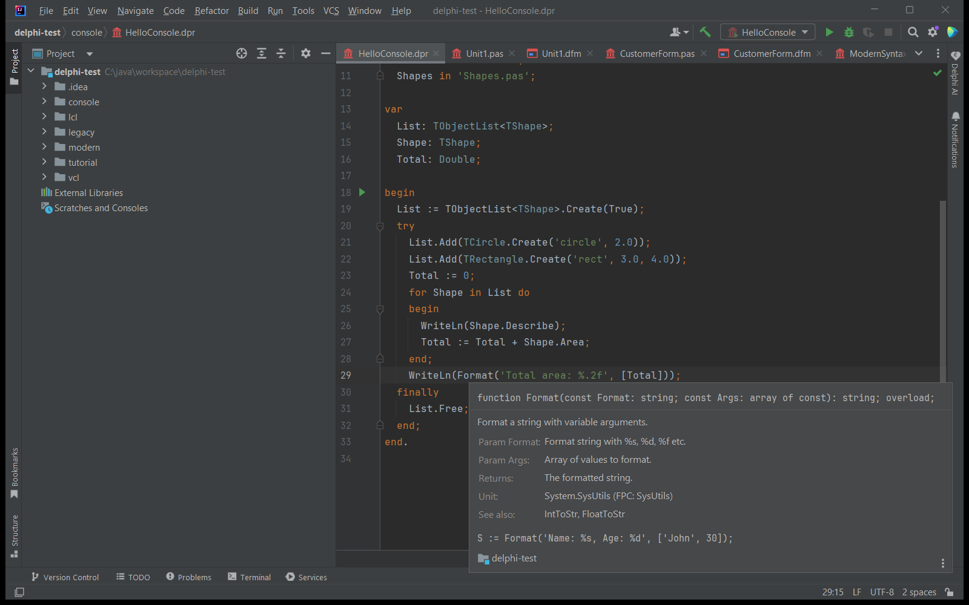This screenshot has width=969, height=605.
Task: Expand the legacy folder
Action: click(44, 132)
